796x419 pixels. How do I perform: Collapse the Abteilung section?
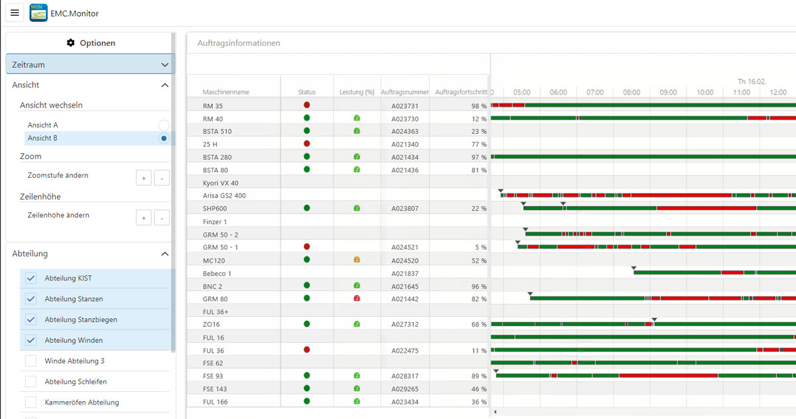tap(165, 254)
